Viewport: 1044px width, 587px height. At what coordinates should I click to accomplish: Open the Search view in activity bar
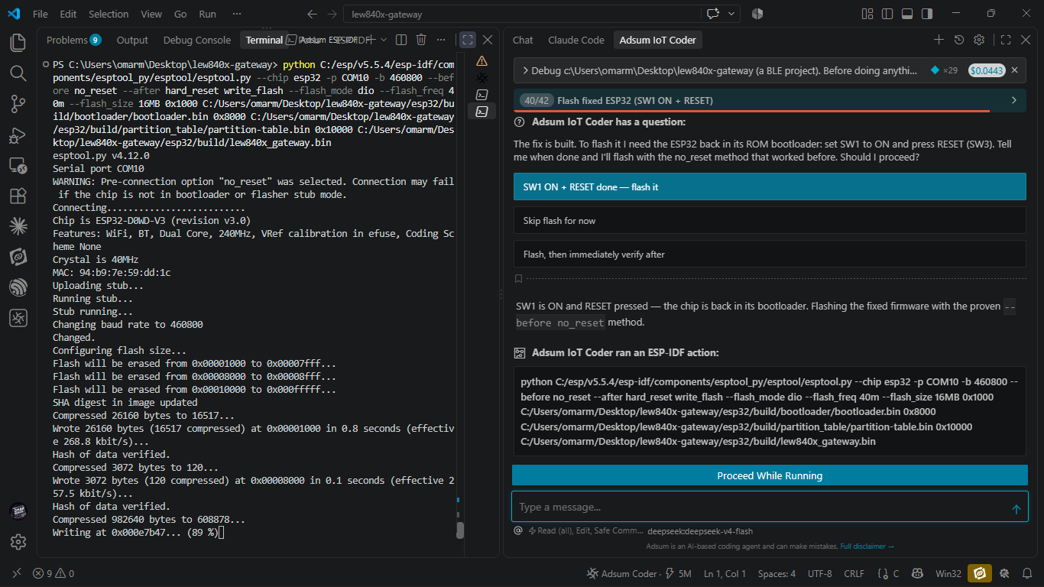(x=18, y=73)
